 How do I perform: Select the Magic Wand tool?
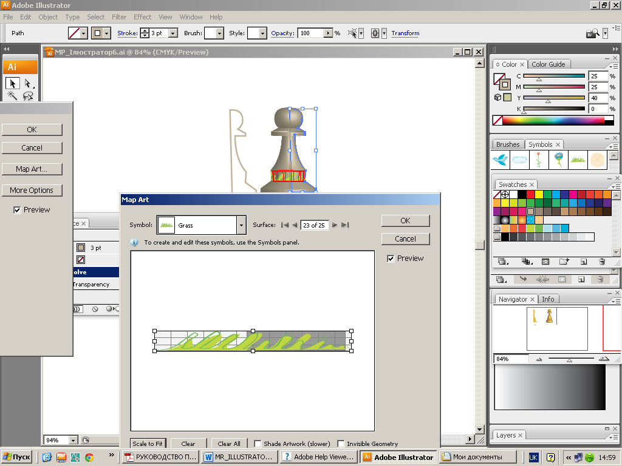[12, 95]
